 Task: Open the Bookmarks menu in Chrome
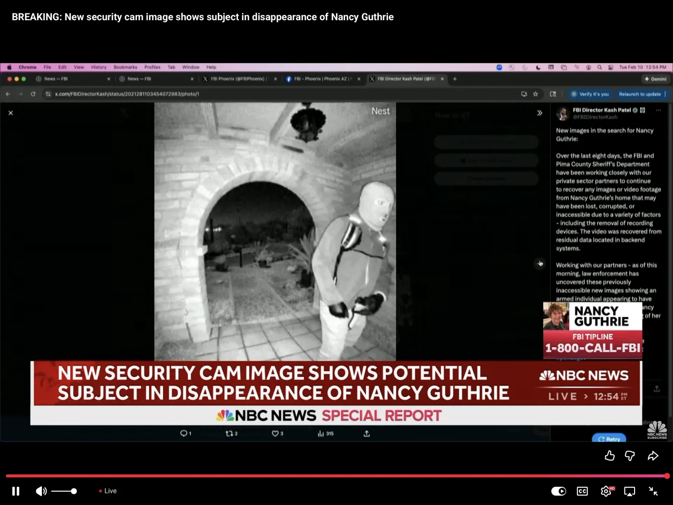click(125, 67)
